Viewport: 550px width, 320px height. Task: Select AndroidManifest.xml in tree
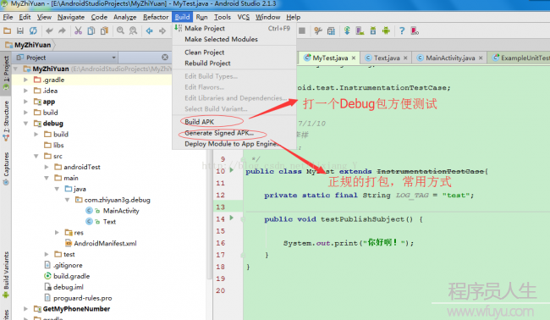click(x=105, y=244)
